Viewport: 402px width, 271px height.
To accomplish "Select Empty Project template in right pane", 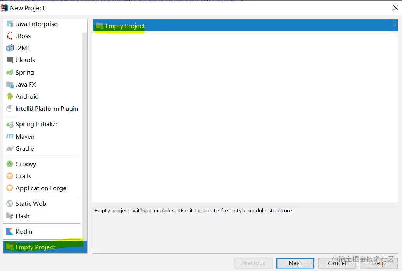I will click(245, 26).
